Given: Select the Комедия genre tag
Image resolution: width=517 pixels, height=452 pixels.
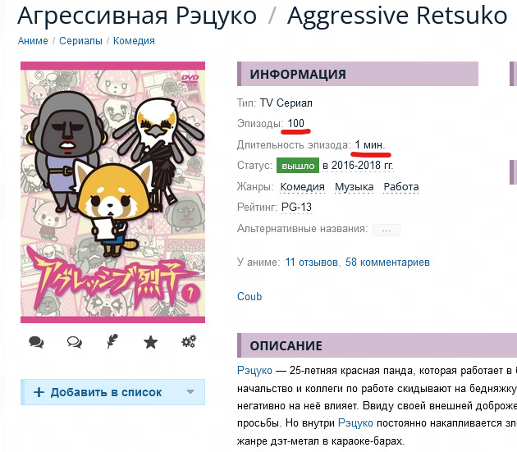Looking at the screenshot, I should click(x=302, y=187).
